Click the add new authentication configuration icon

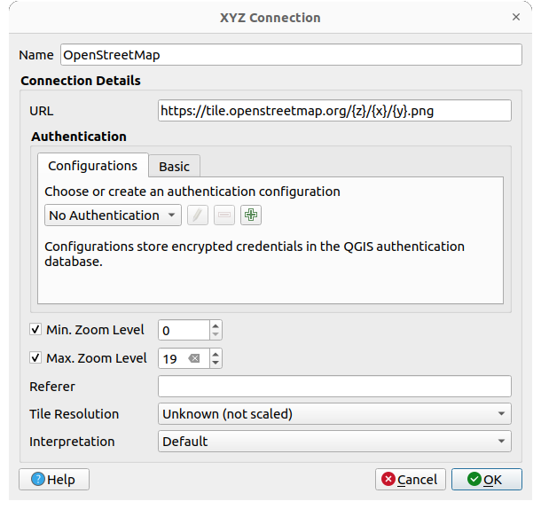[251, 215]
